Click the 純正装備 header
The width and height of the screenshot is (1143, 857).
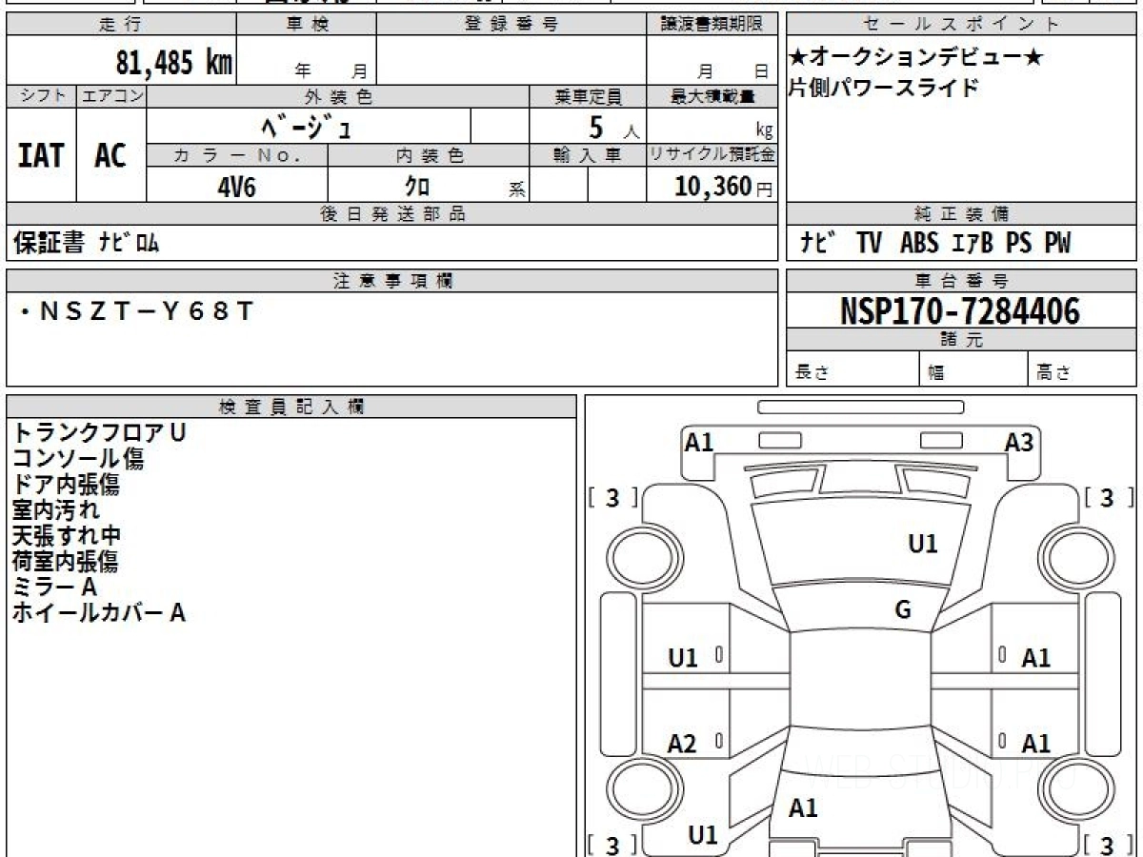(962, 214)
